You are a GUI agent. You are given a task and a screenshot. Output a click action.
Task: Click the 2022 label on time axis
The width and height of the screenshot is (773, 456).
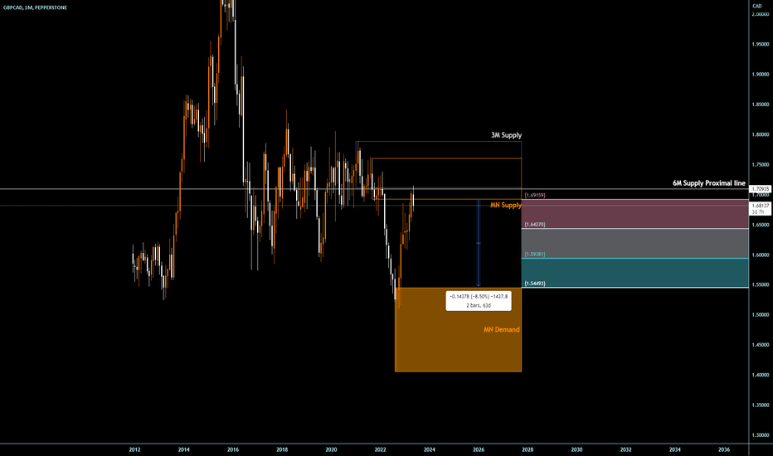click(x=380, y=449)
